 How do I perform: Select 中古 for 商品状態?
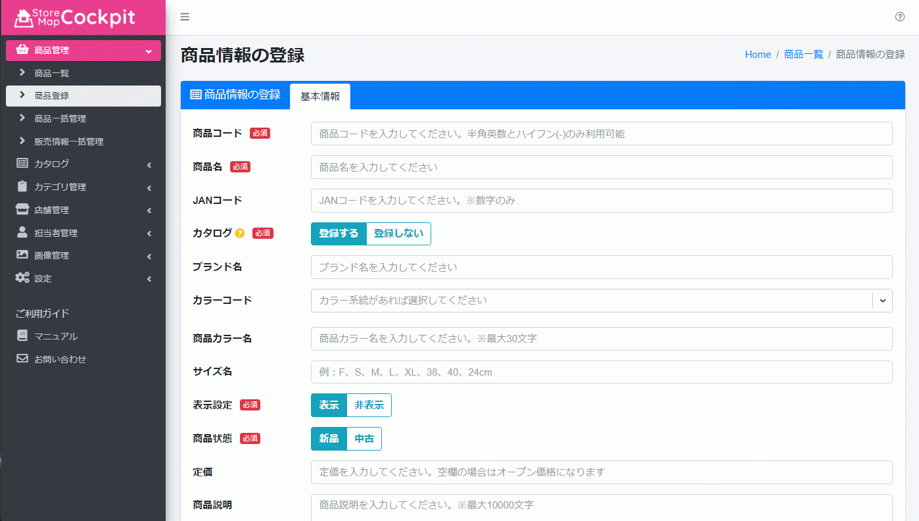coord(364,439)
